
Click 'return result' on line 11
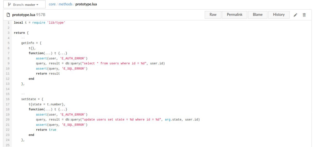click(x=48, y=74)
